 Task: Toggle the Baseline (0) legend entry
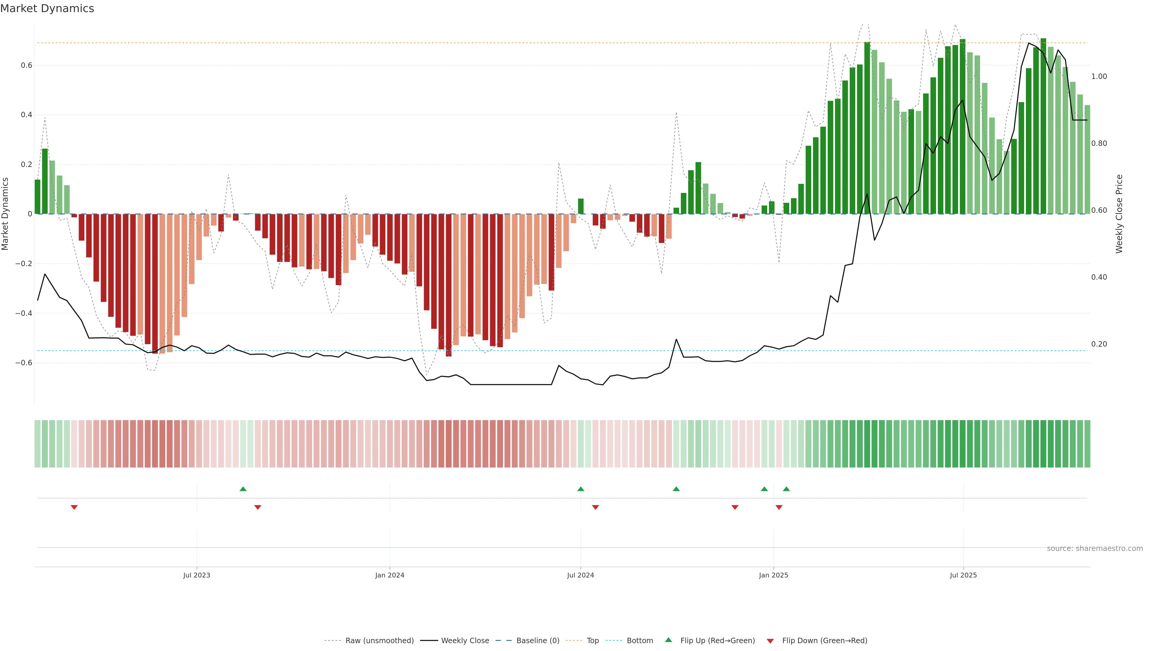(x=538, y=641)
